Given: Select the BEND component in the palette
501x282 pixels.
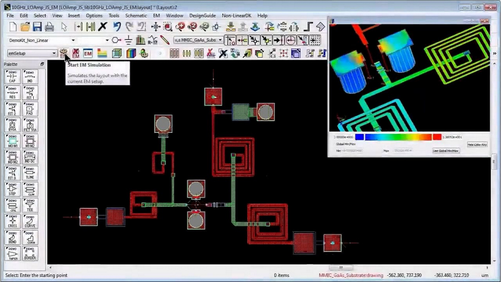Looking at the screenshot, I should point(12,237).
